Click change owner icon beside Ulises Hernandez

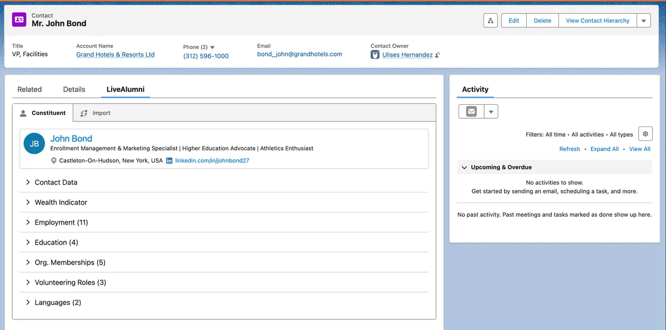click(438, 55)
